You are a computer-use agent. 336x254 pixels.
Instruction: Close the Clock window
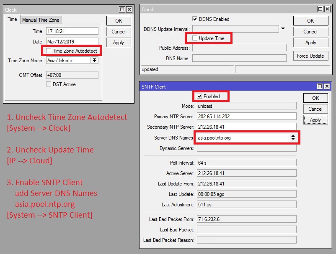129,9
